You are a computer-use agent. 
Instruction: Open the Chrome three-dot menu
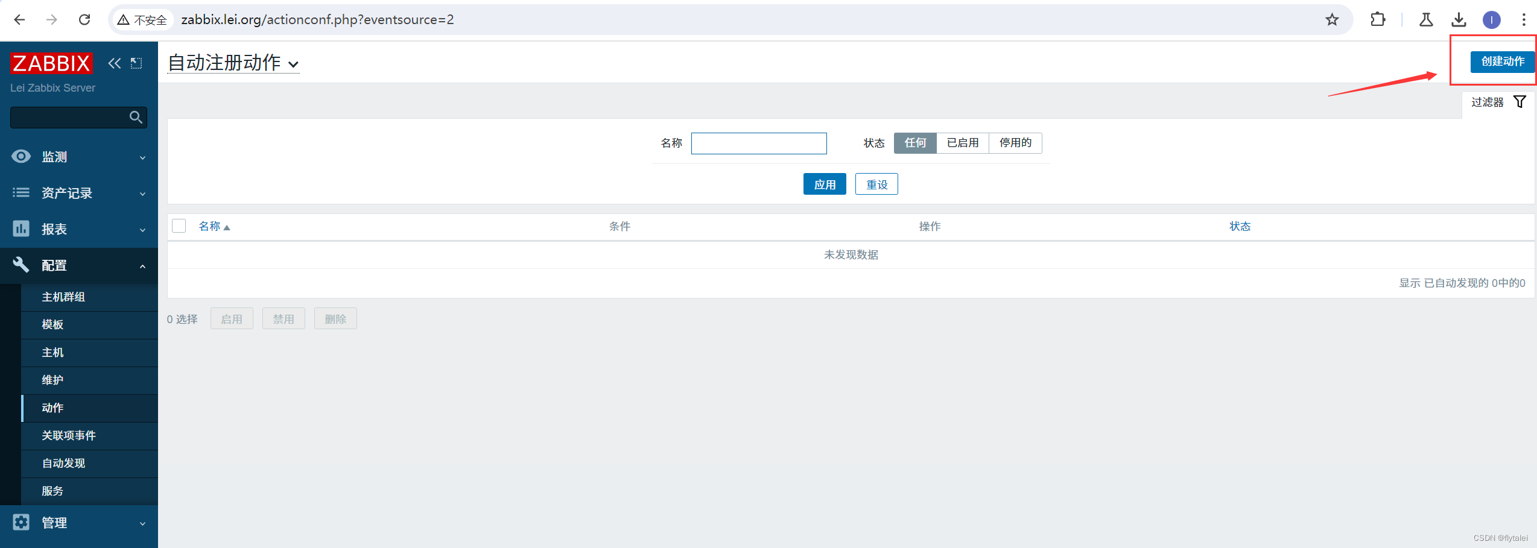pos(1524,20)
